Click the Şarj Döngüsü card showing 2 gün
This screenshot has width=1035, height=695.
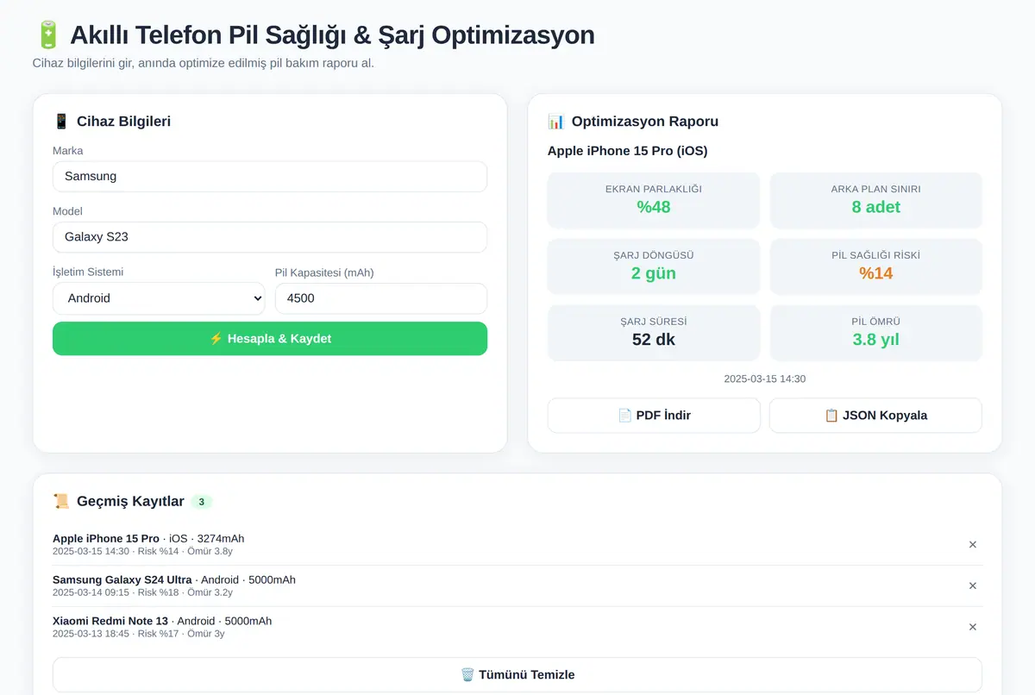pyautogui.click(x=654, y=266)
